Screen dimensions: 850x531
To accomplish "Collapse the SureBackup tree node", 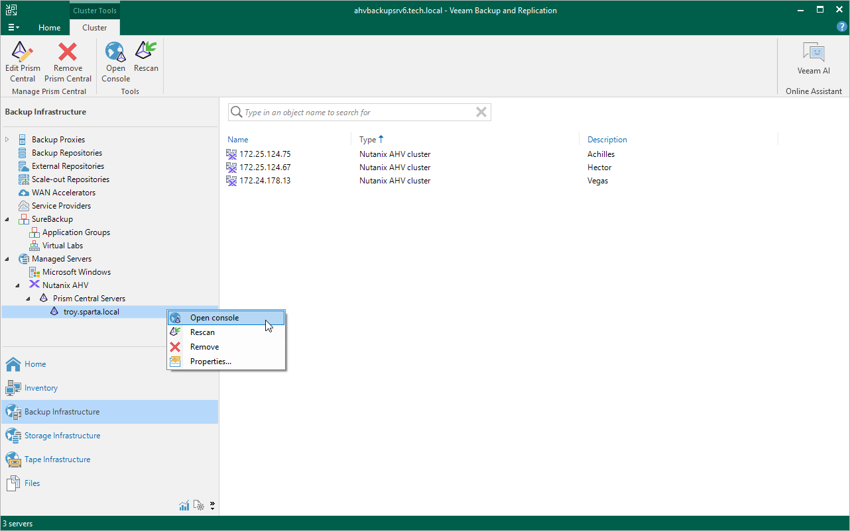I will [x=7, y=219].
